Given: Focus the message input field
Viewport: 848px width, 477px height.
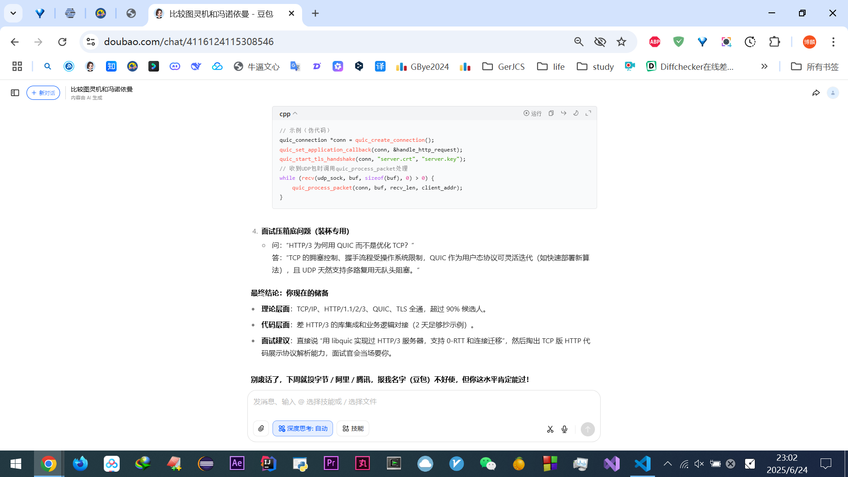Looking at the screenshot, I should click(423, 402).
